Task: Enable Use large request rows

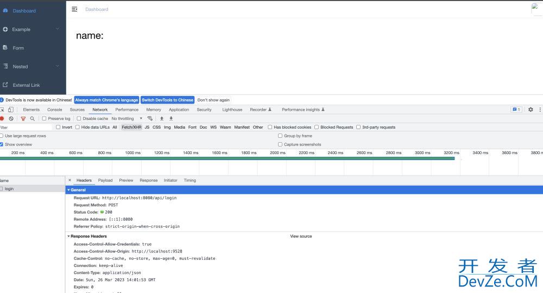Action: pyautogui.click(x=2, y=136)
